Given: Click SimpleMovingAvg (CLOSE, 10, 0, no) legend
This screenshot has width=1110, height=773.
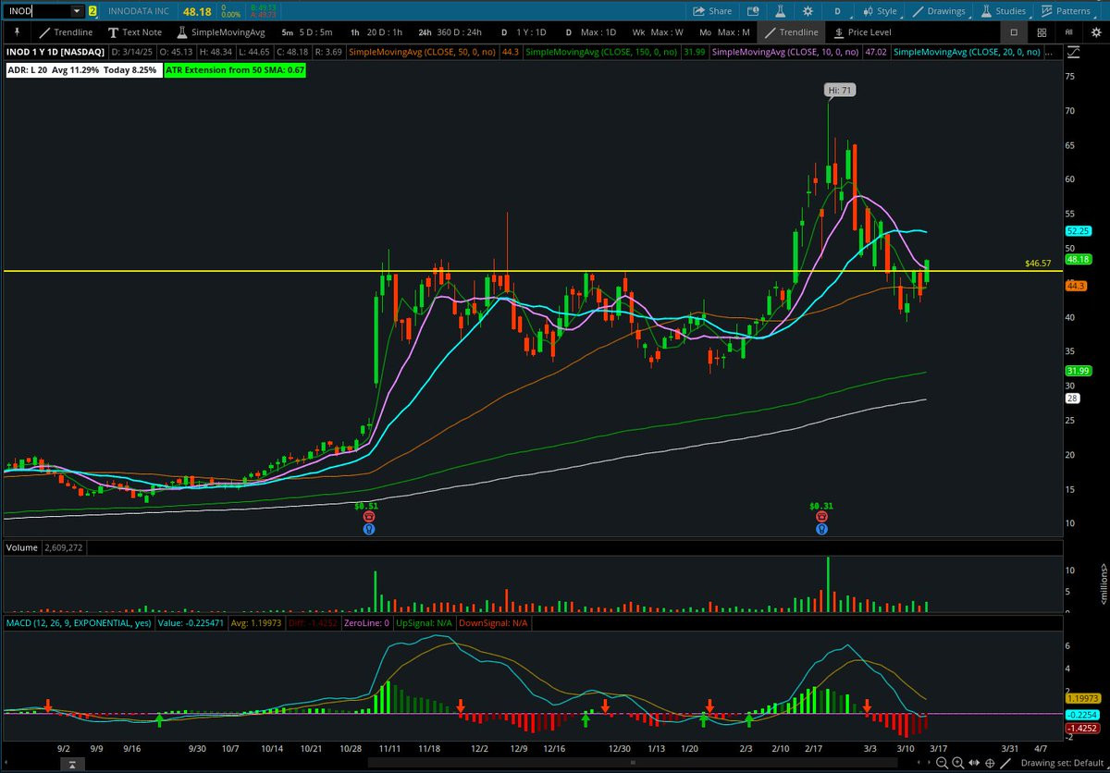Looking at the screenshot, I should click(x=784, y=53).
